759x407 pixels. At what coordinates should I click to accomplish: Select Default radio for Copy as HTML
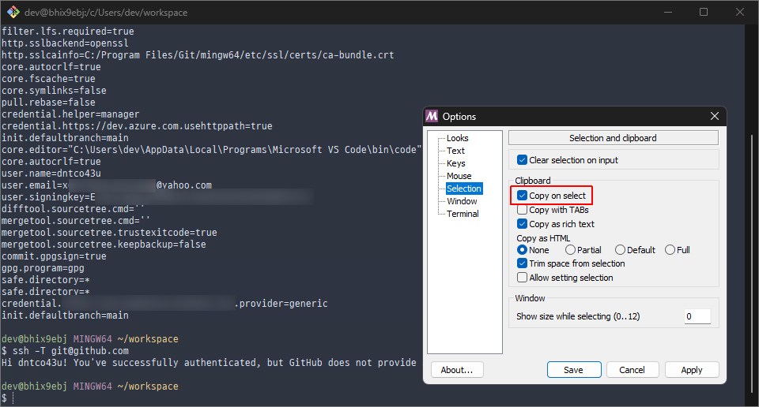pyautogui.click(x=620, y=250)
